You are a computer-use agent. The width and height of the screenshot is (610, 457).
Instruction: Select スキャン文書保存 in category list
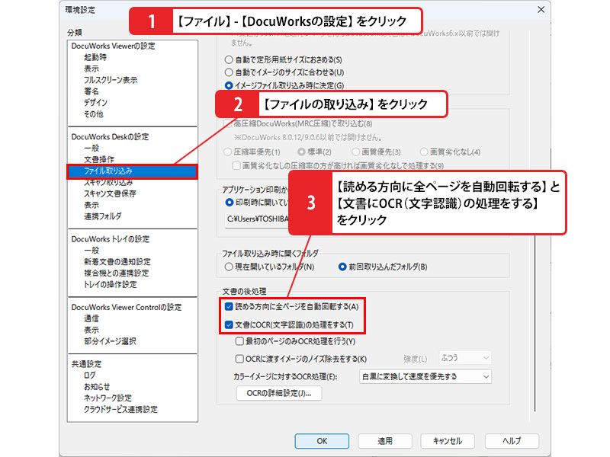tap(110, 193)
